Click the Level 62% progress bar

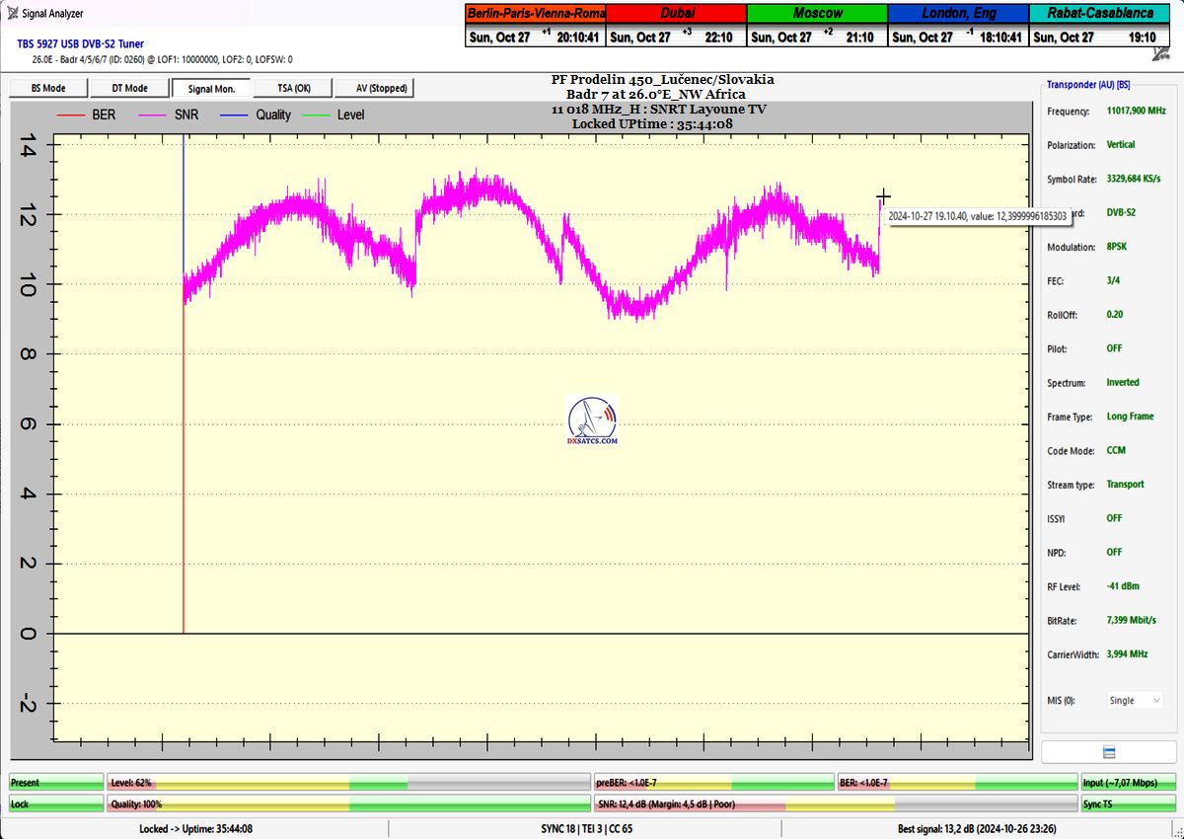click(x=347, y=783)
